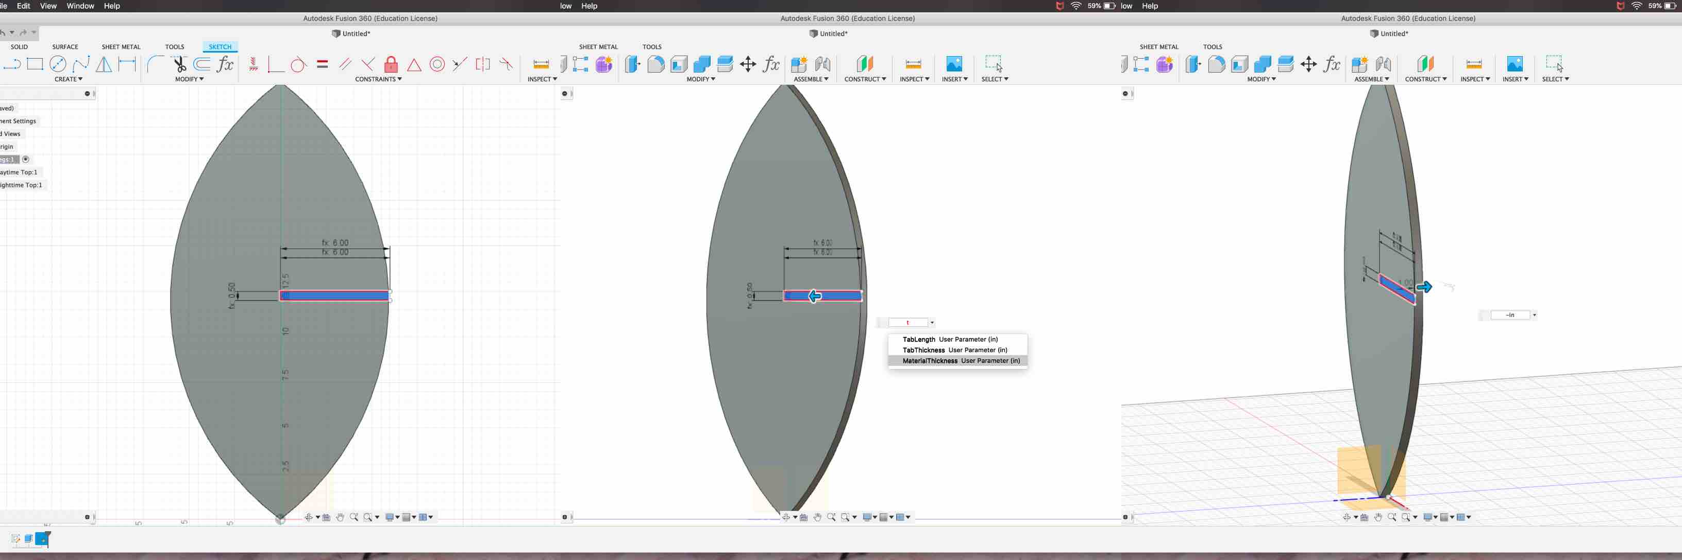Click Measure icon in left window
1682x560 pixels.
[541, 64]
